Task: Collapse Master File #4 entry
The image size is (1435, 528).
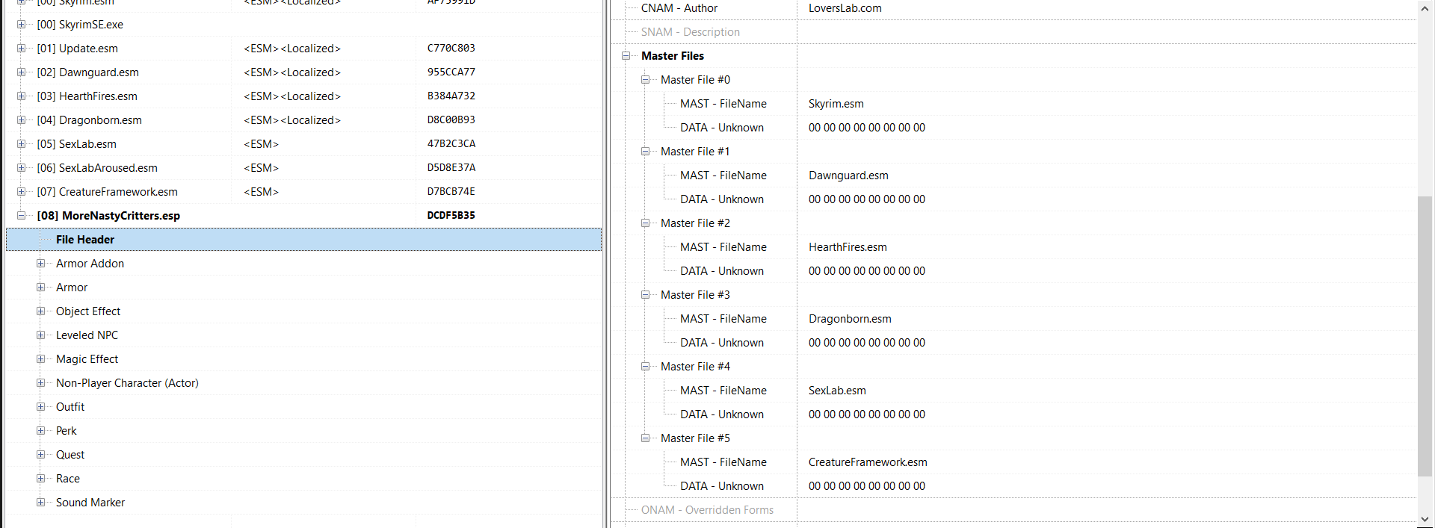Action: (x=646, y=367)
